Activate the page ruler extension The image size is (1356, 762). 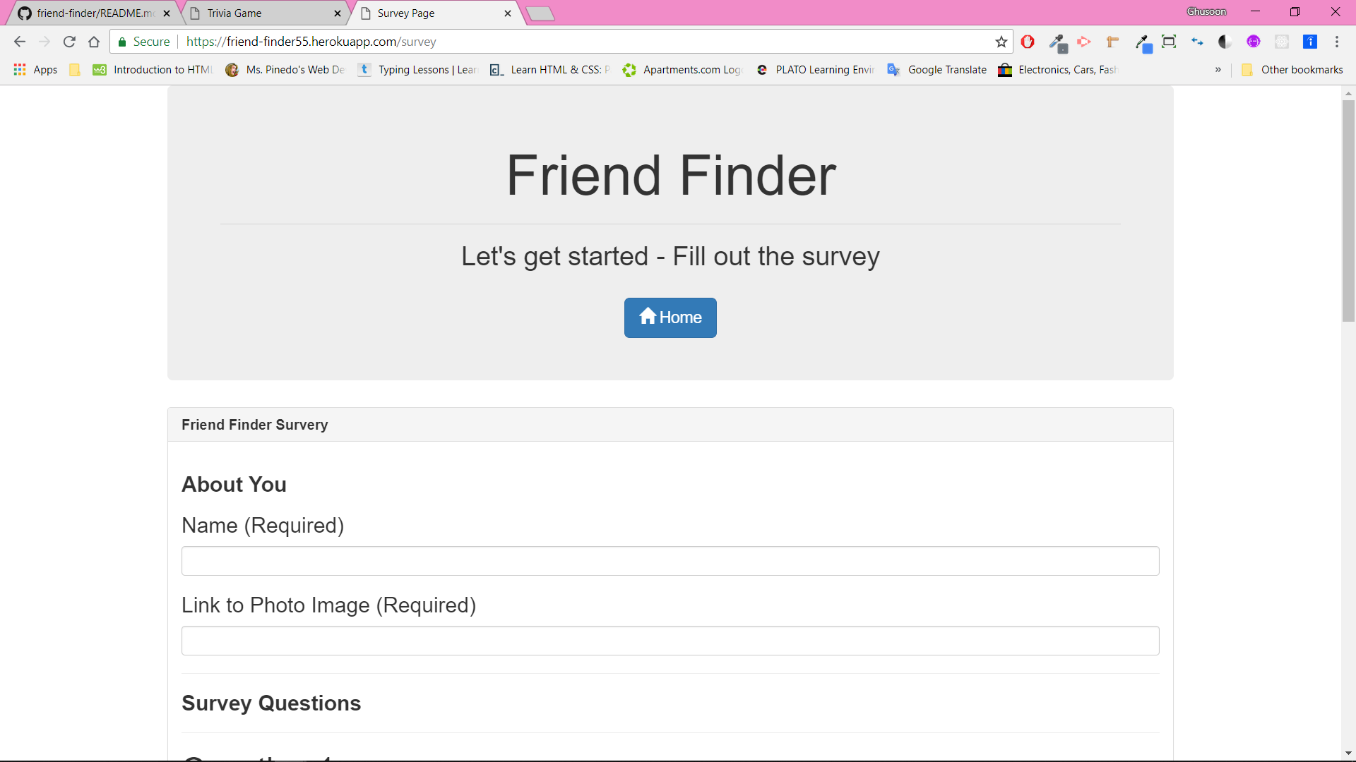pos(1112,42)
